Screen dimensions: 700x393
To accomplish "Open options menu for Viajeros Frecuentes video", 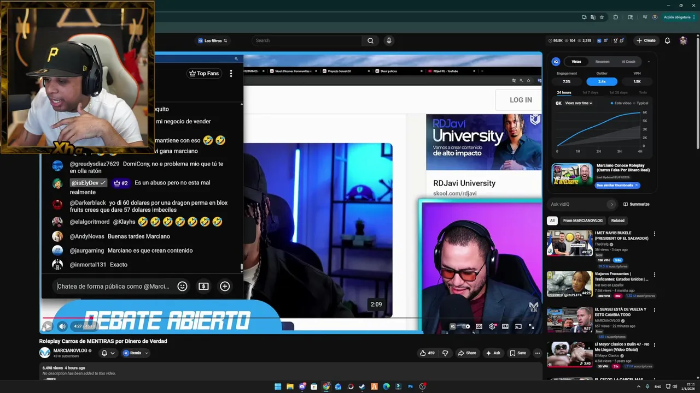I will point(654,275).
